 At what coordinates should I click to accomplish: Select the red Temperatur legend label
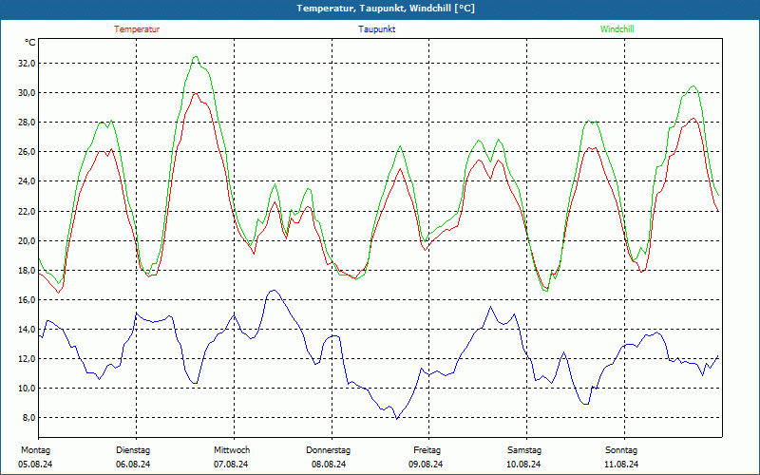pyautogui.click(x=137, y=29)
